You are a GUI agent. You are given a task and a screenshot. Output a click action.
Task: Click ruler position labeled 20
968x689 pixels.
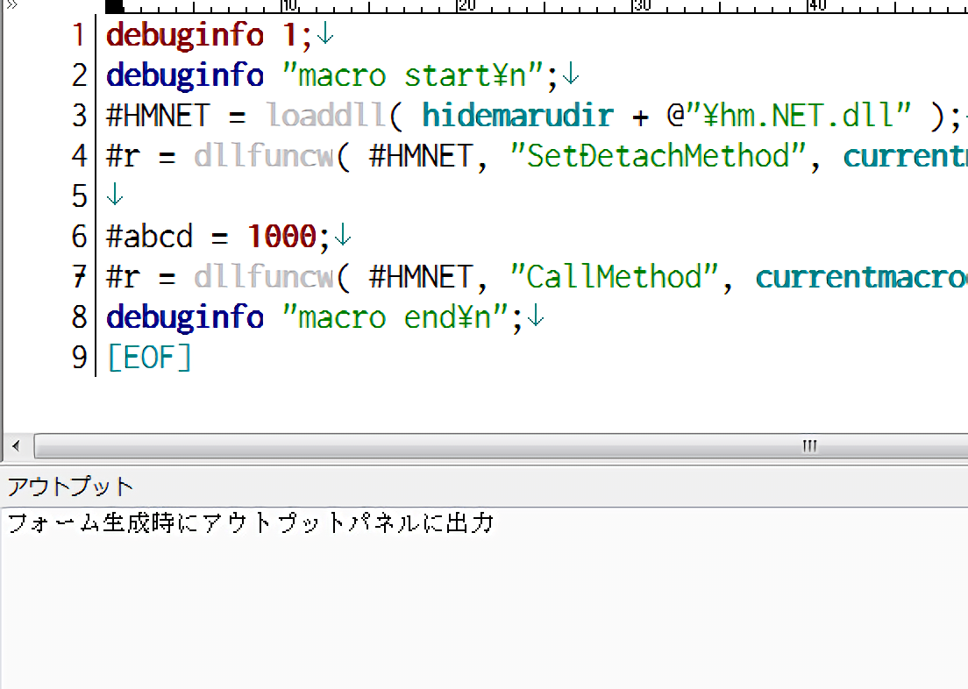point(466,6)
